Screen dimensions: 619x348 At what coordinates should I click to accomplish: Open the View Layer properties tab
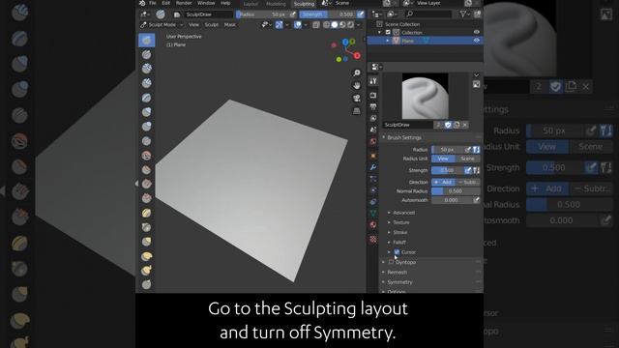pos(373,118)
